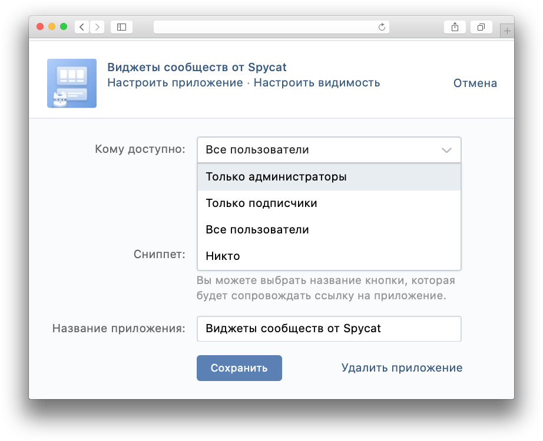Open Настроить приложение link
This screenshot has width=543, height=441.
(175, 83)
